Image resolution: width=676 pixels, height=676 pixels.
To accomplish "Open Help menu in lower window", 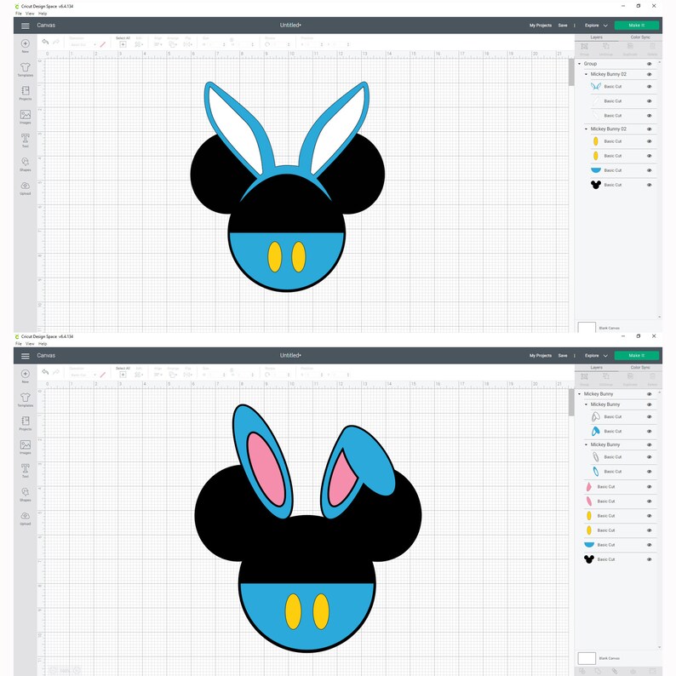I will pyautogui.click(x=43, y=344).
